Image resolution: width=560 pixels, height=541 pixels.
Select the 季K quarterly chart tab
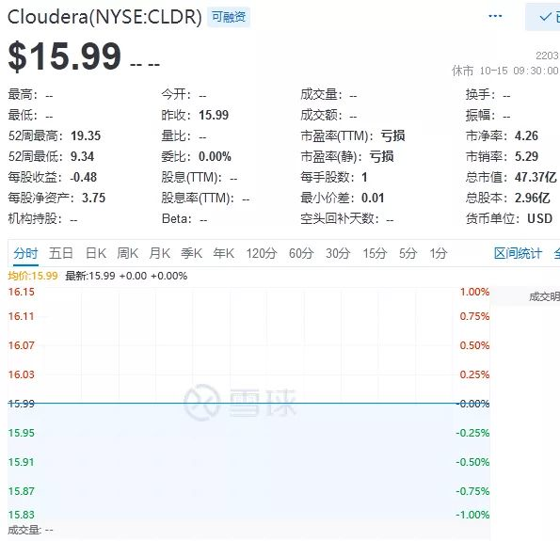pyautogui.click(x=191, y=253)
